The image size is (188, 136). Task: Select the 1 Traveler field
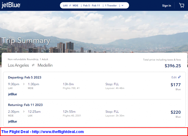[x=111, y=6]
